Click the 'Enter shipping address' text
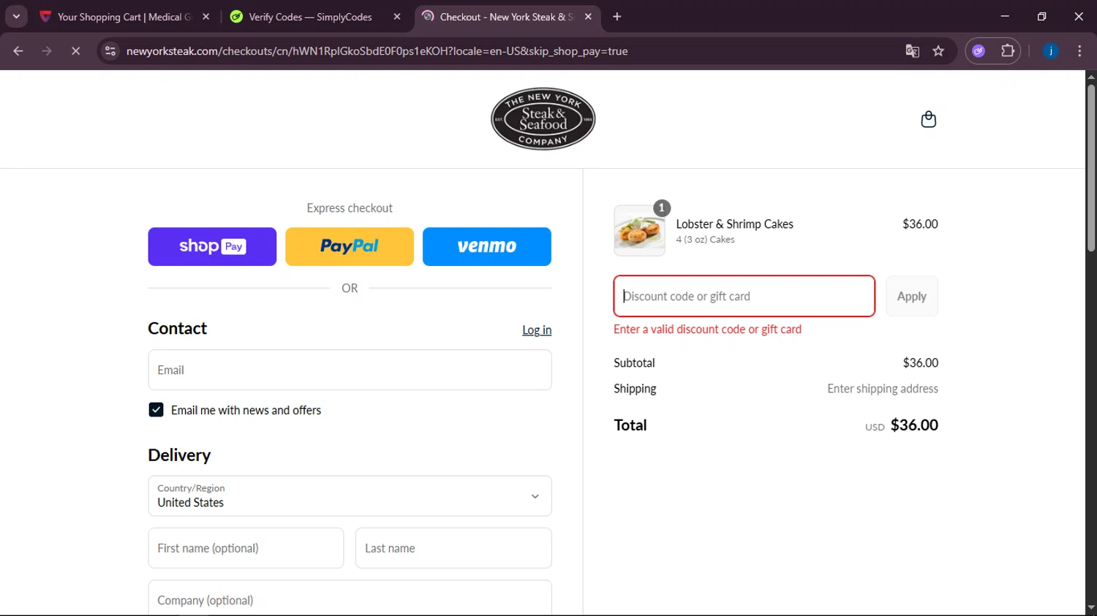The height and width of the screenshot is (616, 1097). (x=883, y=389)
